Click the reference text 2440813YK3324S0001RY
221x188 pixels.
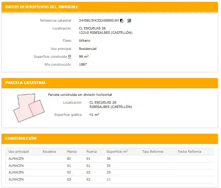(99, 20)
